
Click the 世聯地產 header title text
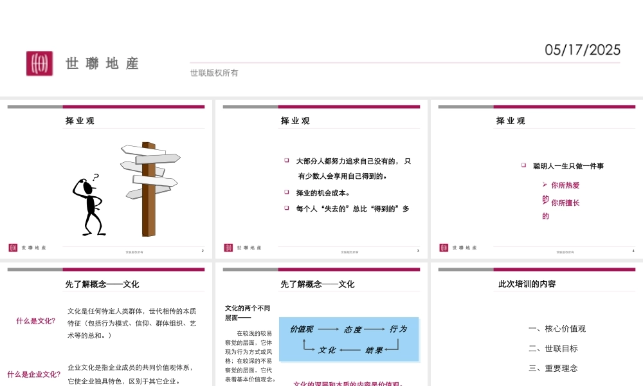click(102, 64)
